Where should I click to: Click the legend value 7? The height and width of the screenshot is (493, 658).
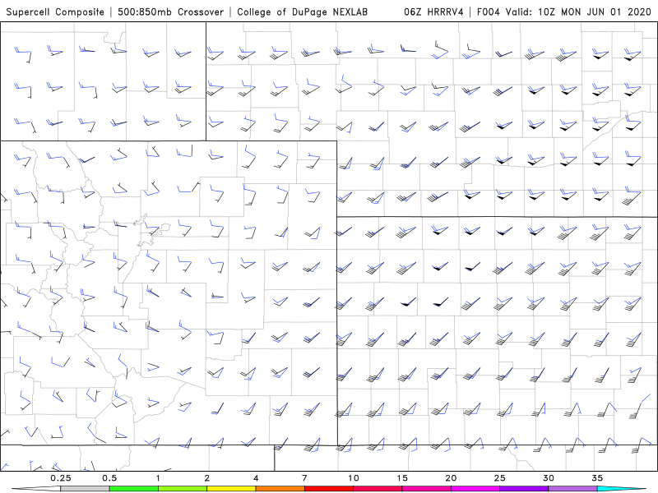(x=304, y=478)
